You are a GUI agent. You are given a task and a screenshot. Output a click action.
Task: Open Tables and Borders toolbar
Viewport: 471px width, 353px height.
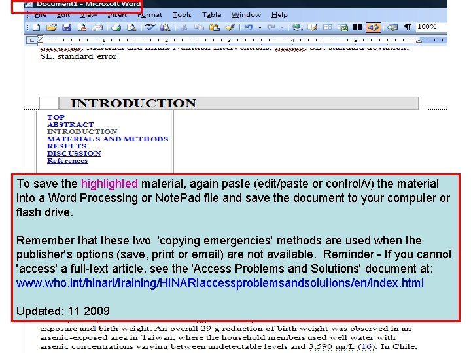(x=313, y=27)
